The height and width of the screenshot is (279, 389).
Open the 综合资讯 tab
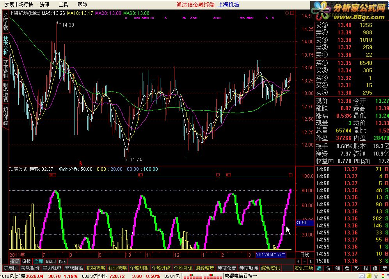click(270, 268)
